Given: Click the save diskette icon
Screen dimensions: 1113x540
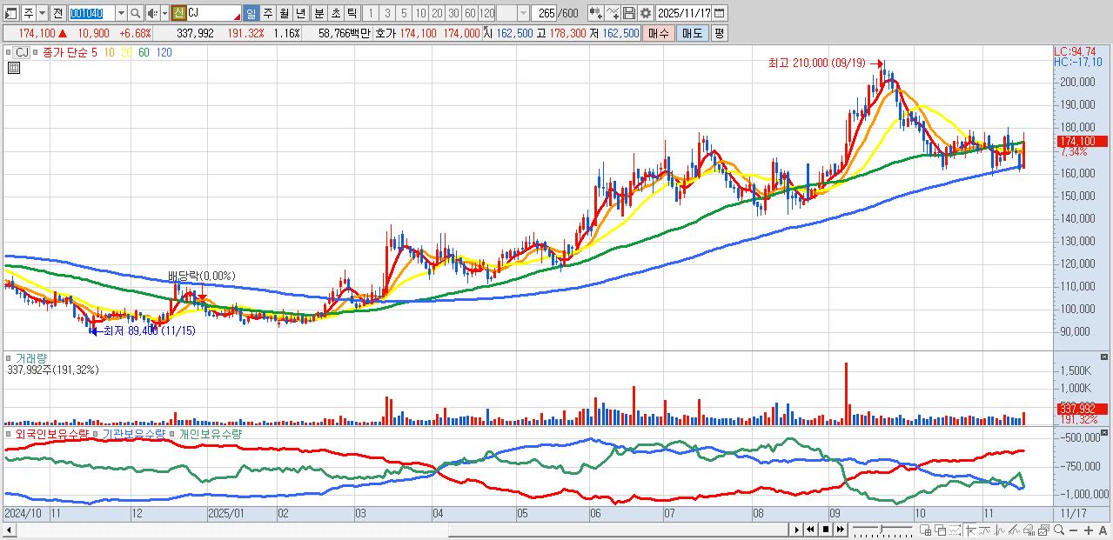Looking at the screenshot, I should pos(628,13).
